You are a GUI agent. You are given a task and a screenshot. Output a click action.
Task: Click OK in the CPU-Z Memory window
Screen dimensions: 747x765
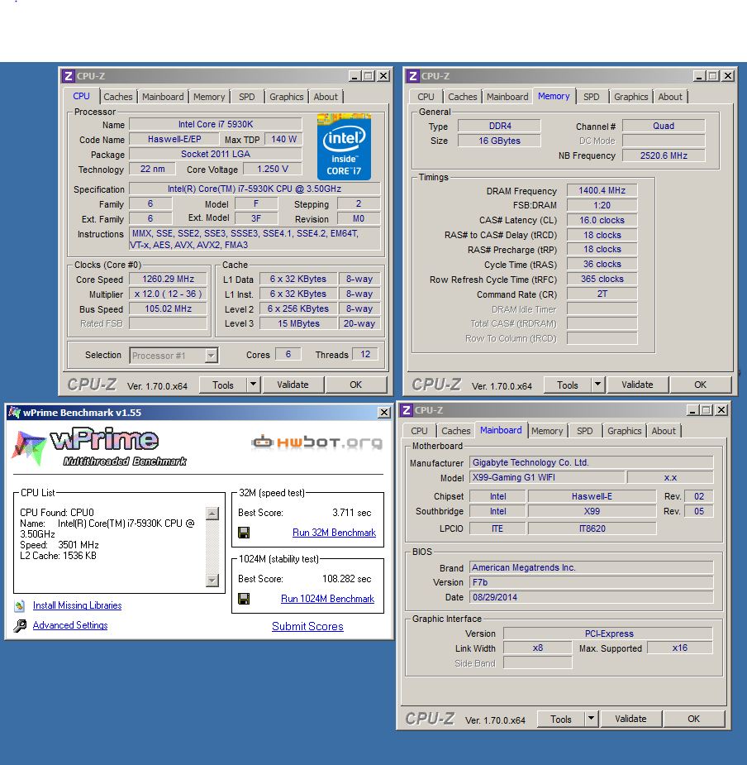700,385
